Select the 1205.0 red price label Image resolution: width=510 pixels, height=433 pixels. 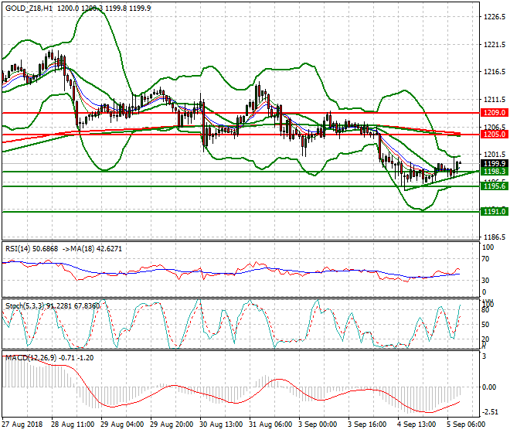coord(494,134)
